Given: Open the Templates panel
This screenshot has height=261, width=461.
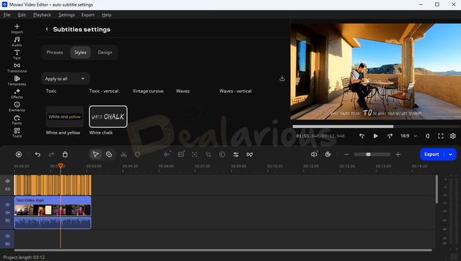Looking at the screenshot, I should [x=17, y=81].
